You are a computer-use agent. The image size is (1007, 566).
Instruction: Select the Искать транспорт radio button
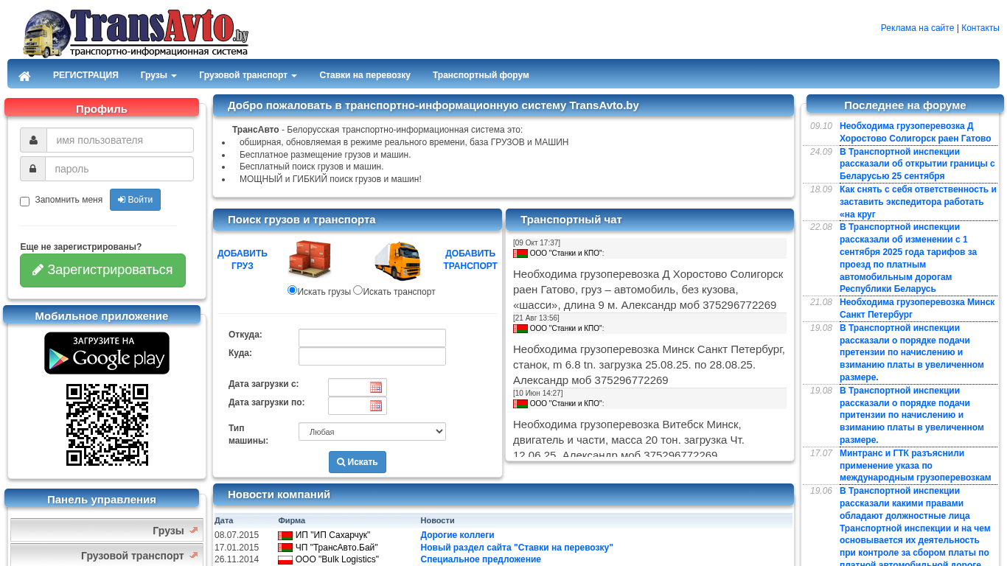tap(358, 290)
